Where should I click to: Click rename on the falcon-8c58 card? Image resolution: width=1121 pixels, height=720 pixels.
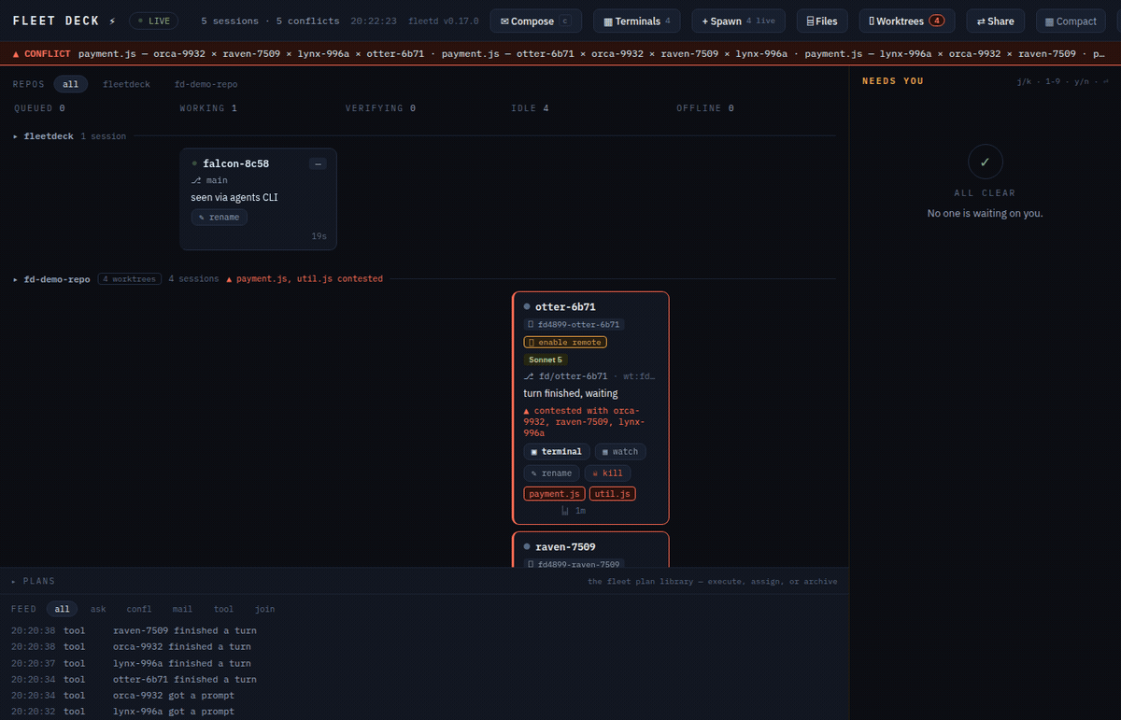220,218
